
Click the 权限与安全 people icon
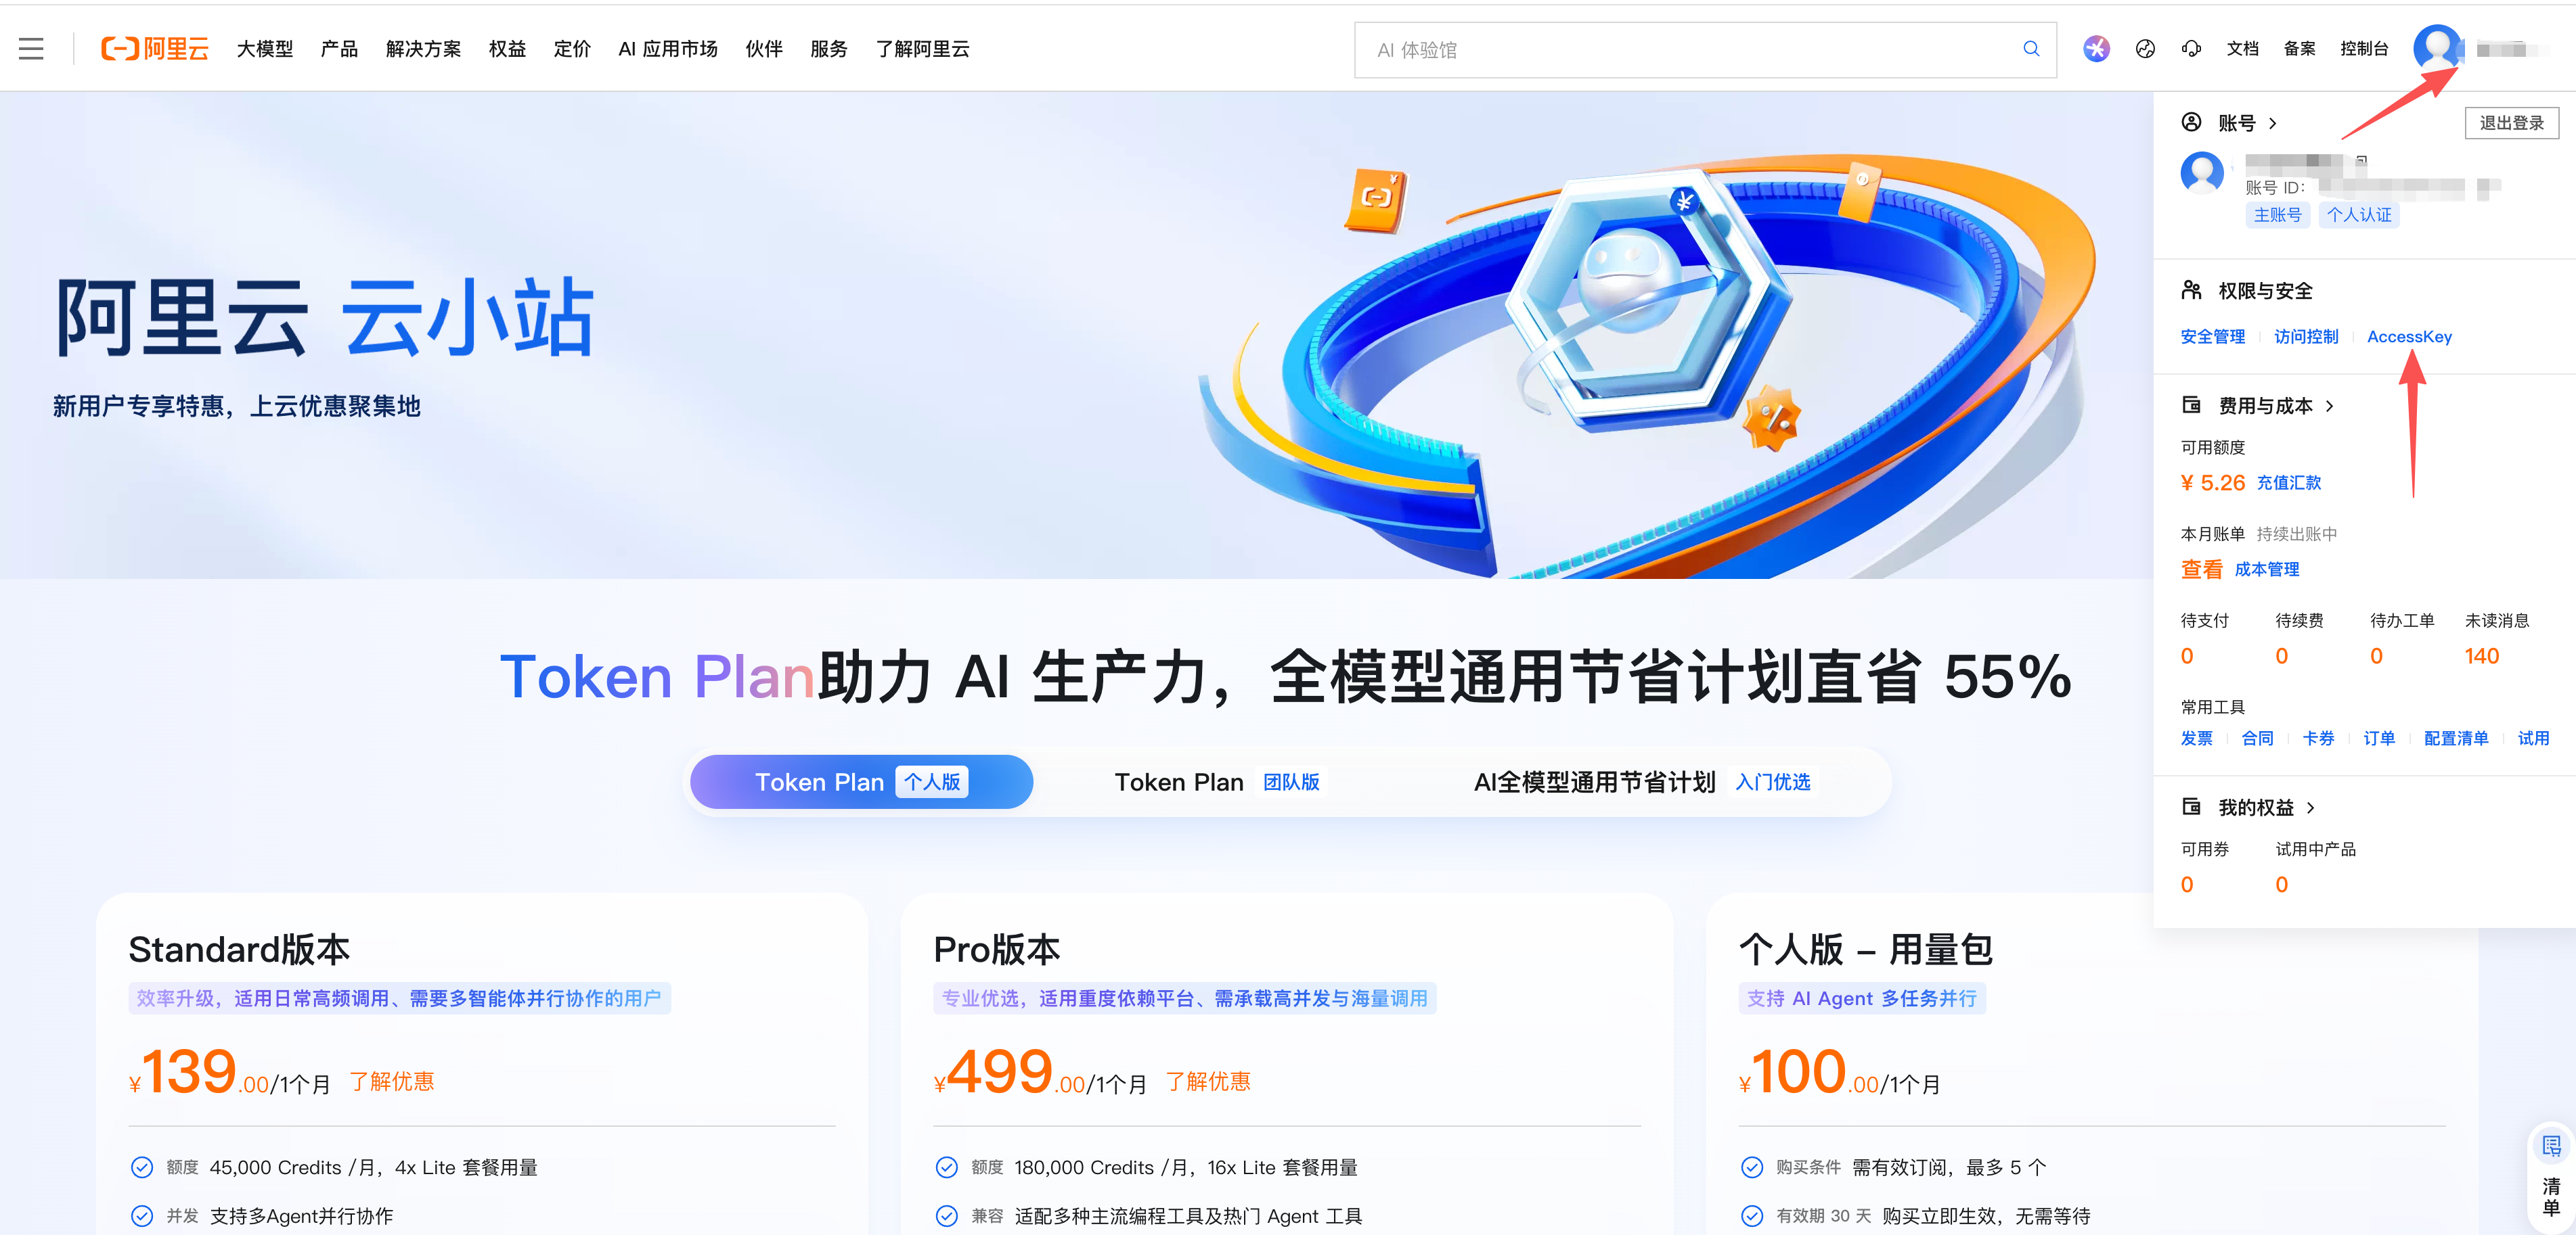pyautogui.click(x=2191, y=291)
